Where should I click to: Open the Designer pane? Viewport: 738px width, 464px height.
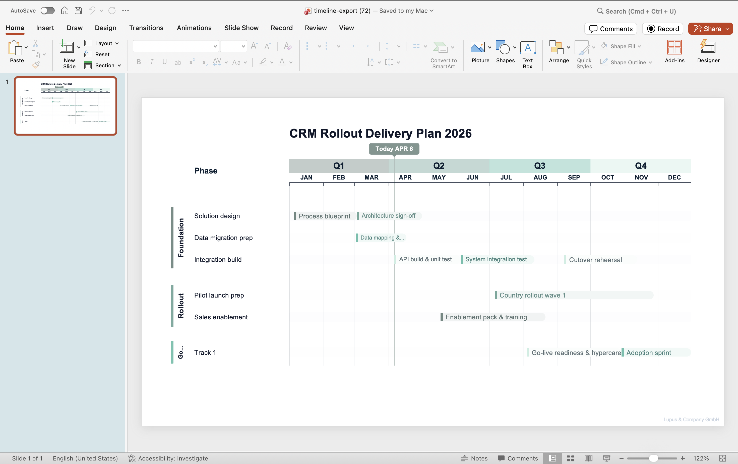point(708,52)
